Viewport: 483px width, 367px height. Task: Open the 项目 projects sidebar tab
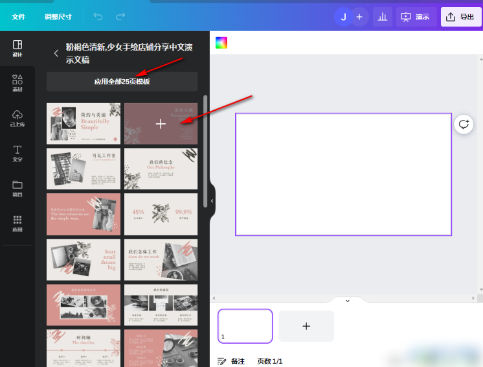tap(17, 189)
